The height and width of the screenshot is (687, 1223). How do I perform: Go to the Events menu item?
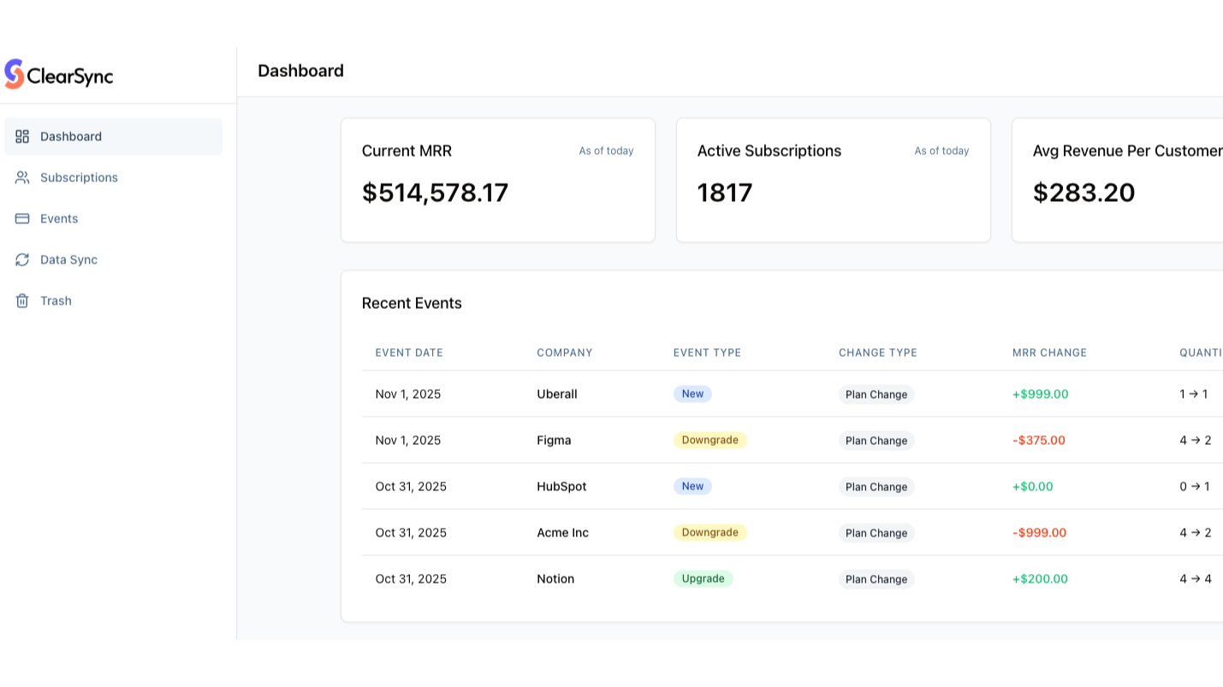point(59,219)
